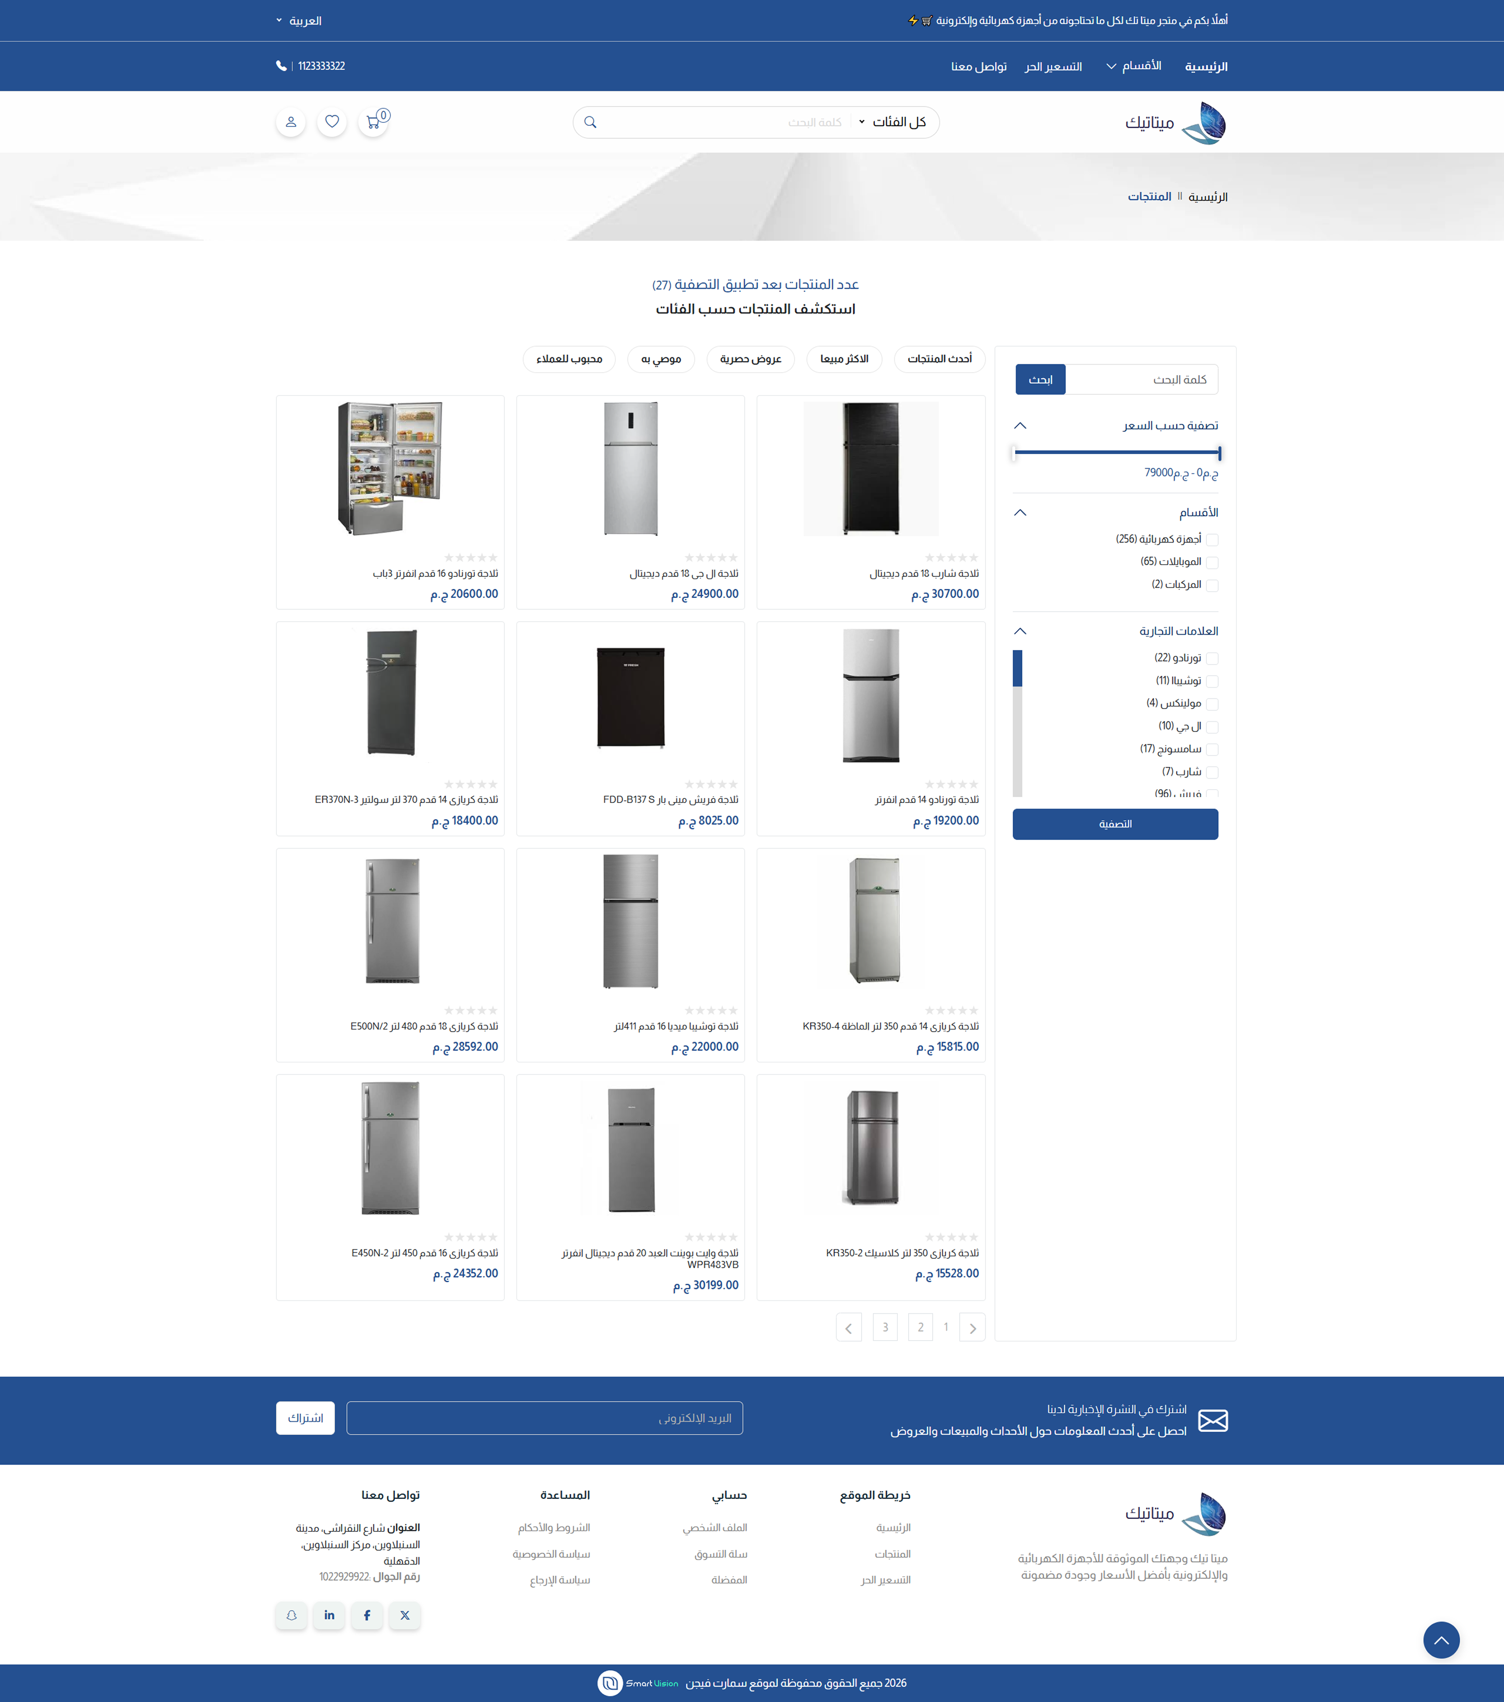Open the user account icon
The height and width of the screenshot is (1702, 1504).
pyautogui.click(x=291, y=122)
